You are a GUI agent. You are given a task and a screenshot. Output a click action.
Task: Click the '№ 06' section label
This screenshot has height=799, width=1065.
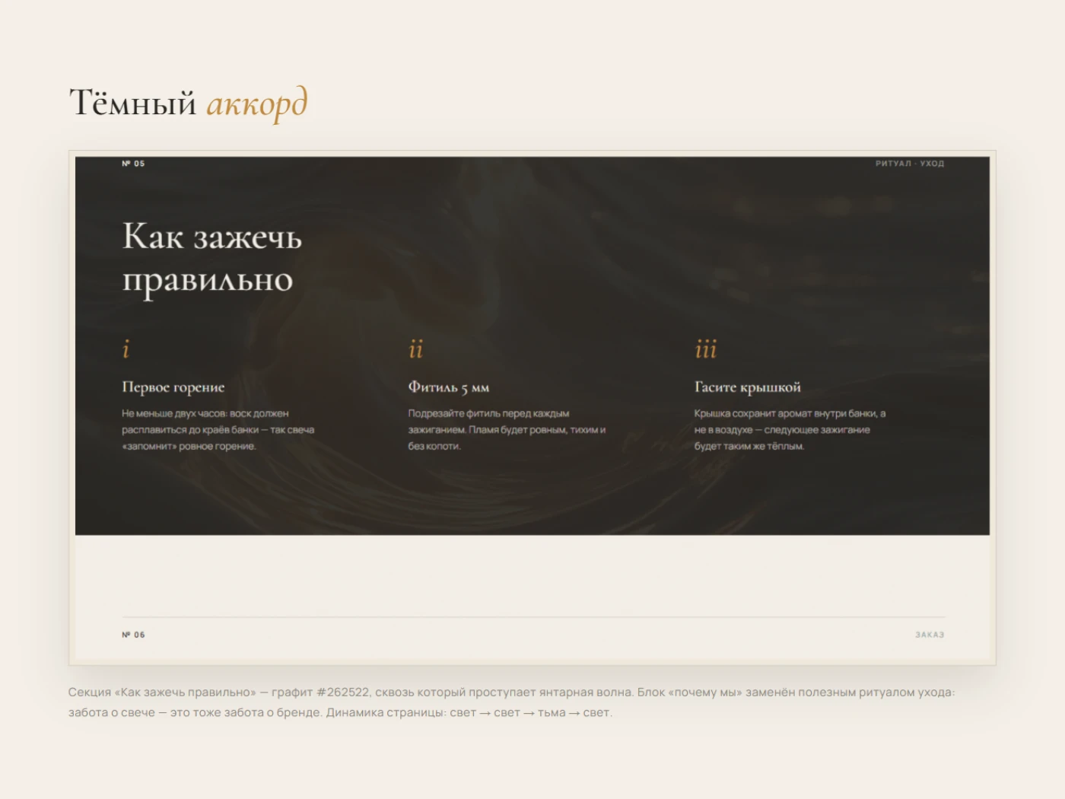133,635
